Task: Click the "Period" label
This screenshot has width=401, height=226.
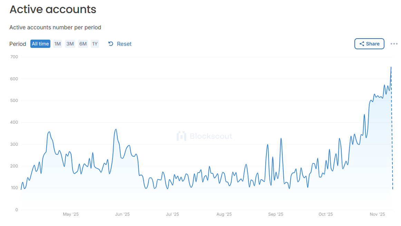Action: [x=18, y=44]
